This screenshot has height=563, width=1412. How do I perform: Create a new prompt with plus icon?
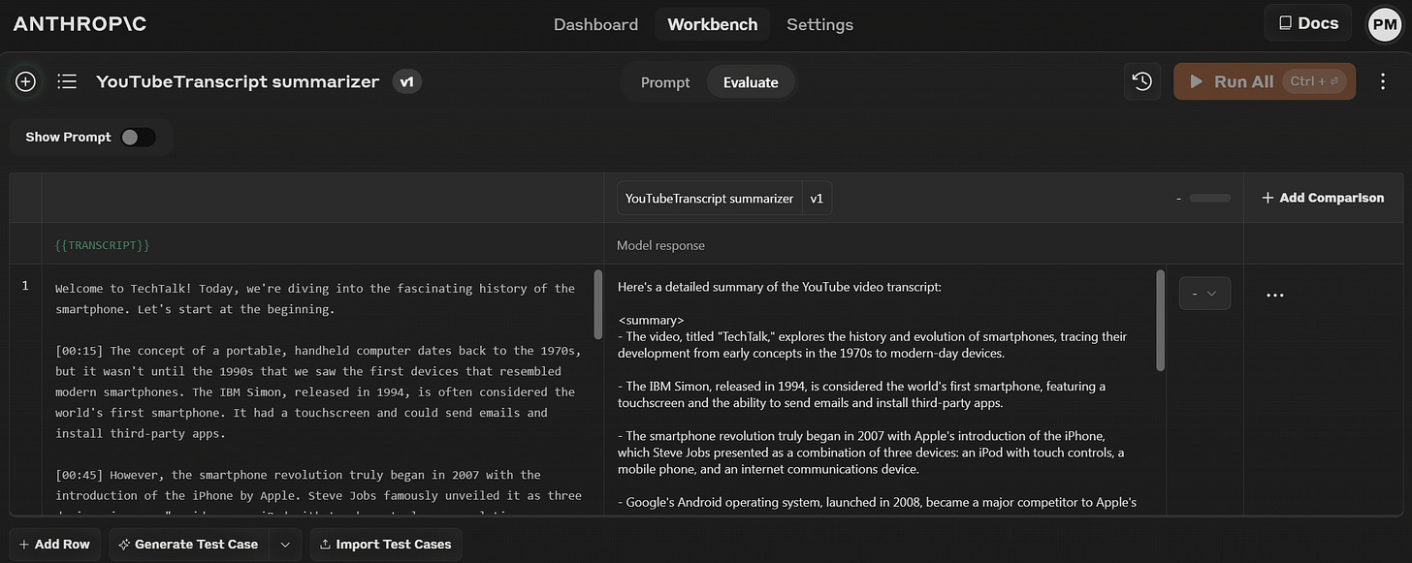25,81
